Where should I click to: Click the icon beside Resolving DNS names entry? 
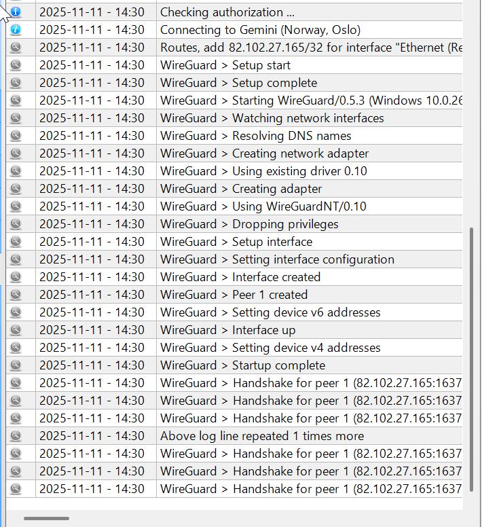[16, 136]
